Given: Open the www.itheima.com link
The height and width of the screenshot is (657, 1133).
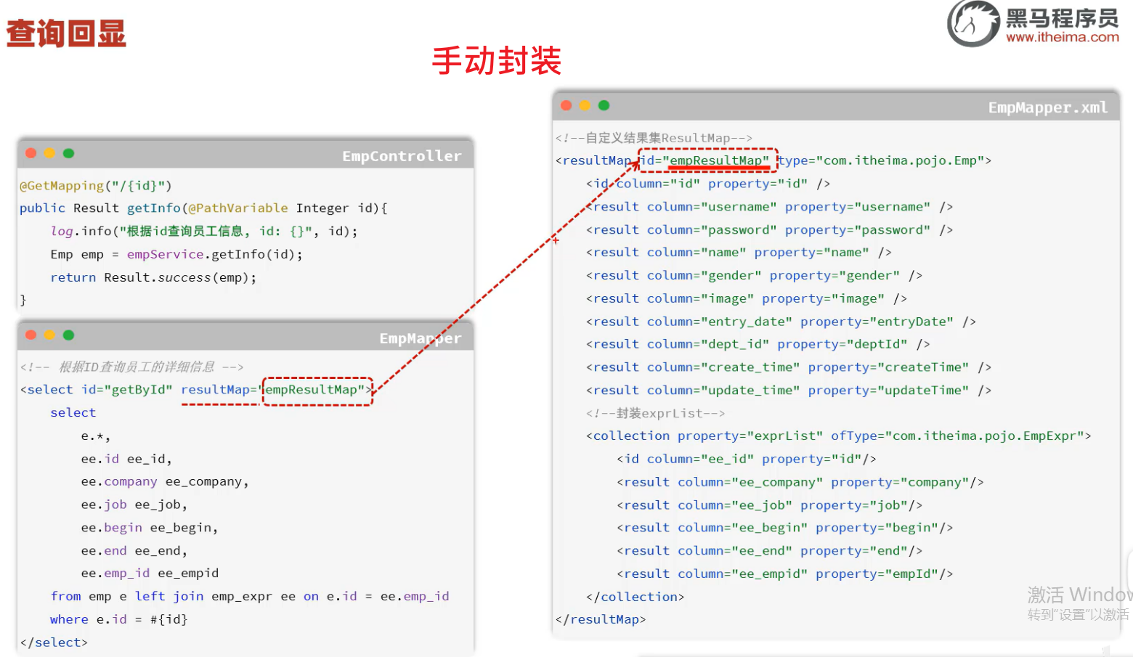Looking at the screenshot, I should (1063, 37).
